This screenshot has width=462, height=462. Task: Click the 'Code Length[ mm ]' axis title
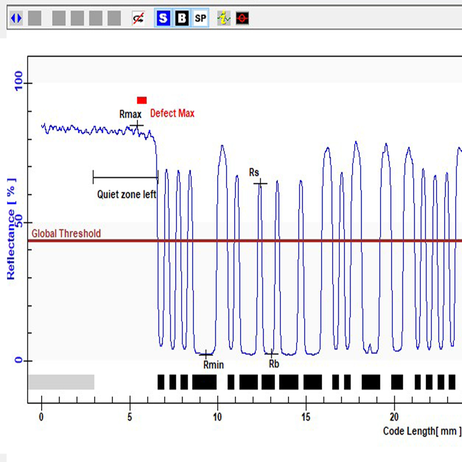422,431
